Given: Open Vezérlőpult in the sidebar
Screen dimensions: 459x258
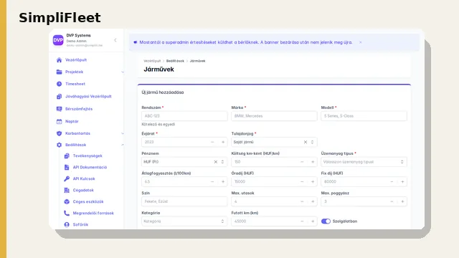Looking at the screenshot, I should pyautogui.click(x=76, y=60).
